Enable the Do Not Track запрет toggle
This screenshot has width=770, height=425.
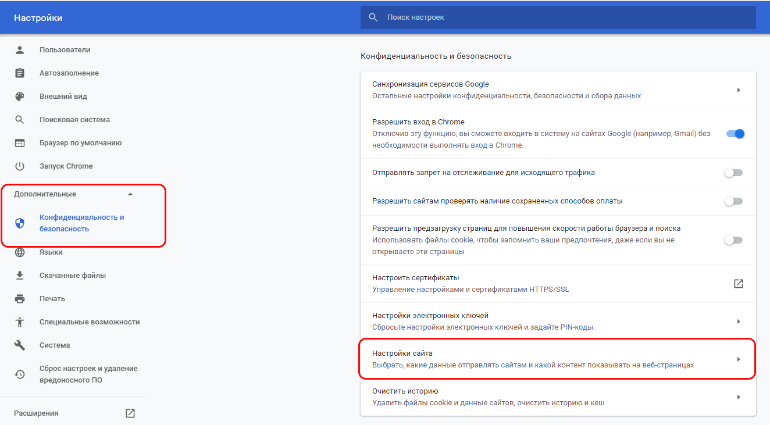(x=733, y=173)
